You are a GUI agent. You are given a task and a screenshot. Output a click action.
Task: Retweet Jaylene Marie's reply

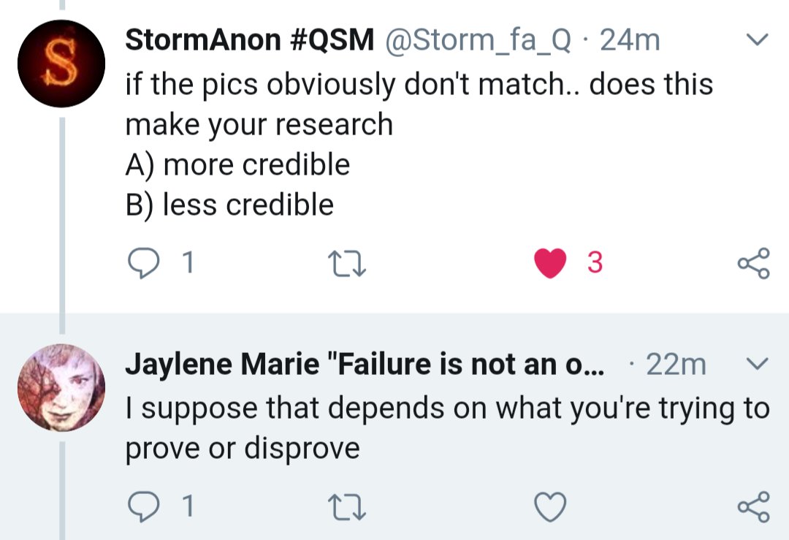tap(345, 506)
